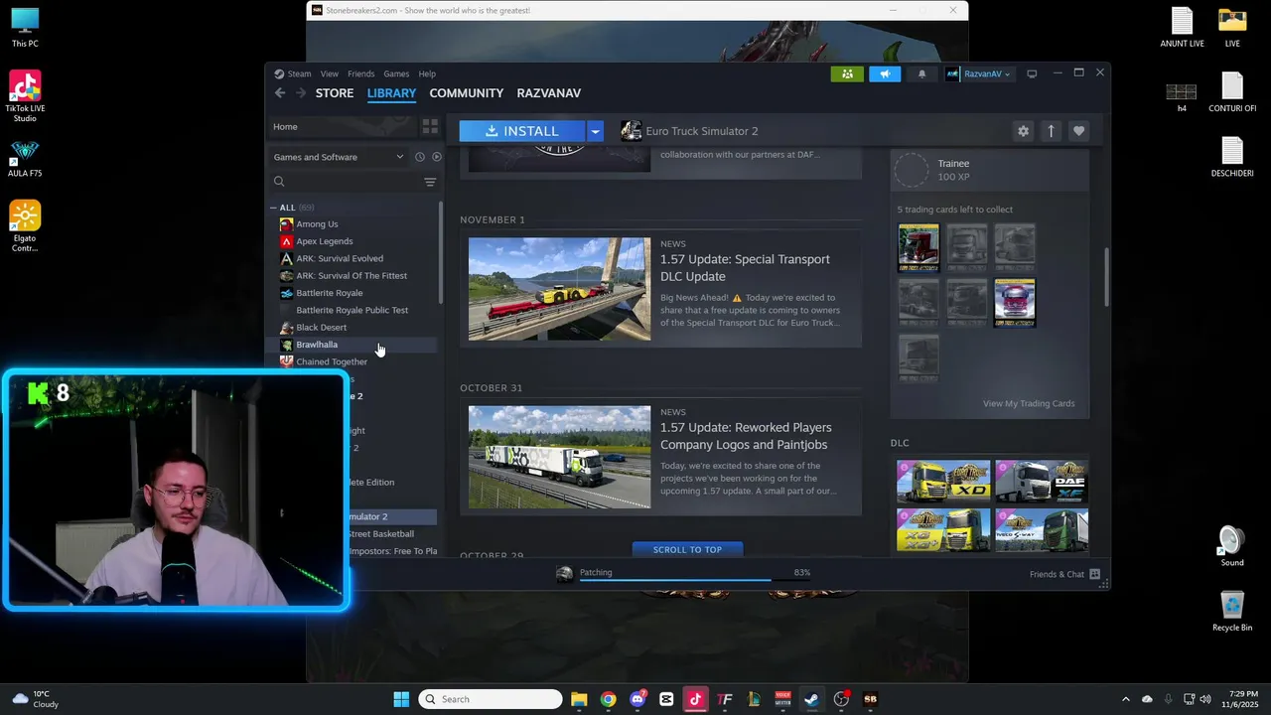Sort library by recent activity clock icon
This screenshot has width=1271, height=715.
pyautogui.click(x=420, y=157)
